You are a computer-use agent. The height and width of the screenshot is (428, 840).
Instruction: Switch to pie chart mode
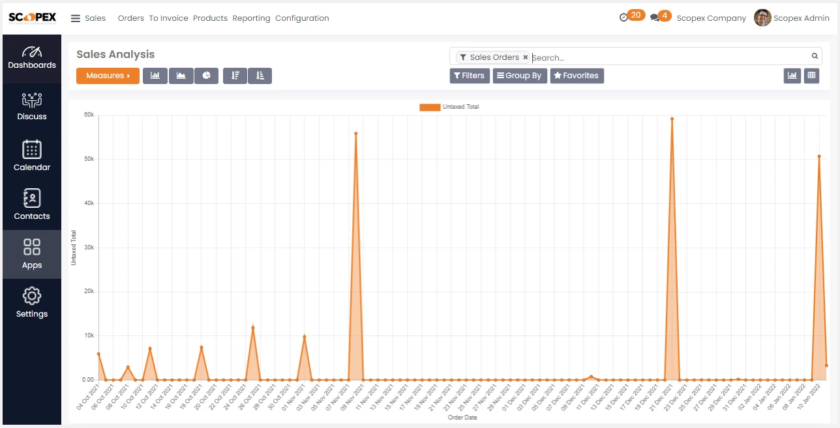206,76
